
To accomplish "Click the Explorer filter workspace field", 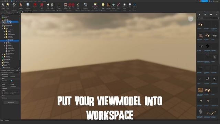I will pyautogui.click(x=10, y=14).
